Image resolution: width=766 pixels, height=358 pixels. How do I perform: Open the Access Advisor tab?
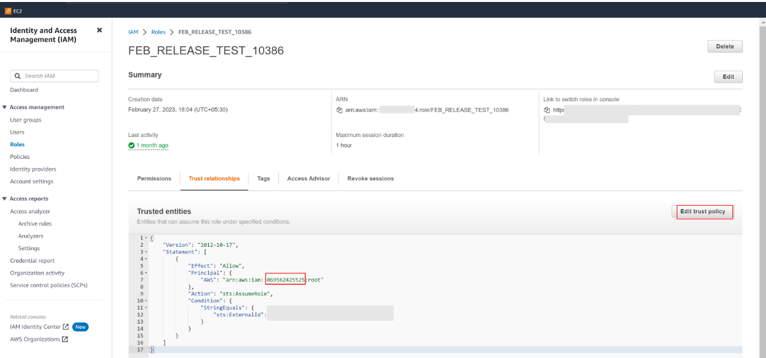[308, 179]
